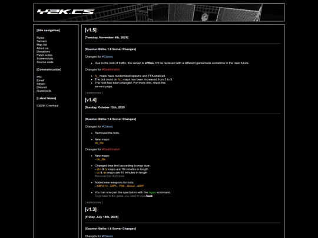Open the Map list link
The width and height of the screenshot is (318, 238).
tap(42, 45)
